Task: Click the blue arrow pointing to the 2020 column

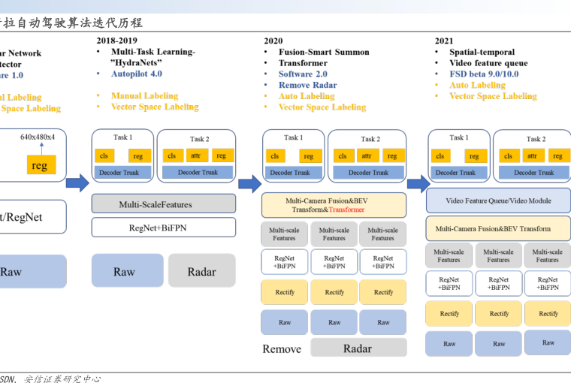Action: click(x=250, y=183)
